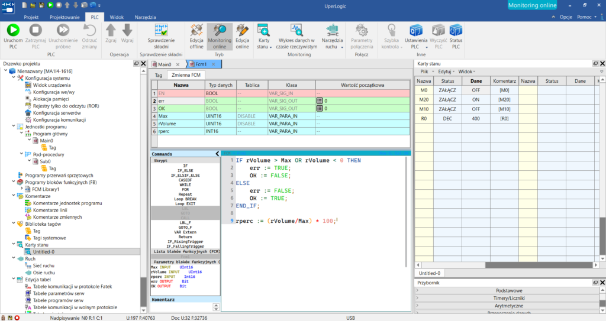
Task: Collapse the Komentarze tree node
Action: tap(14, 196)
